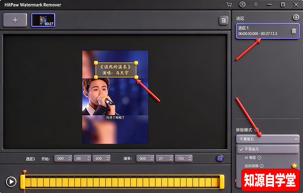Click the add file plus button
The height and width of the screenshot is (193, 303).
point(15,20)
